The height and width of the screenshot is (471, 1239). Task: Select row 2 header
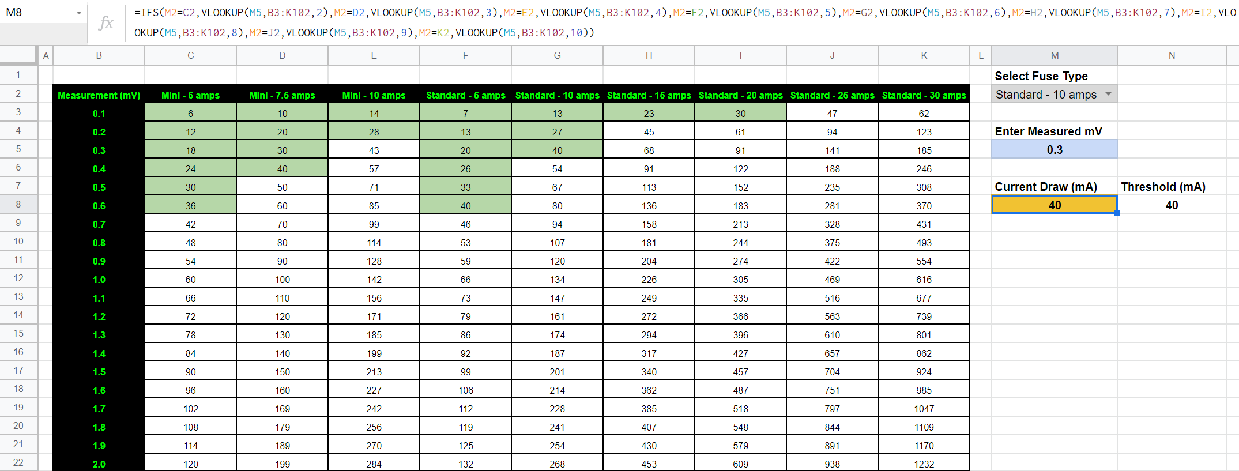[18, 93]
